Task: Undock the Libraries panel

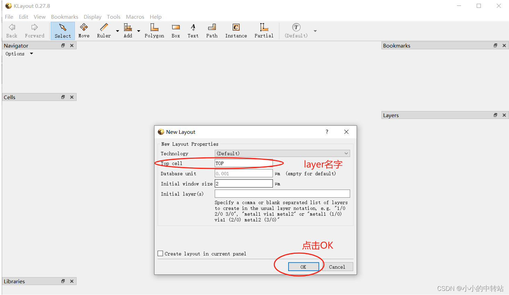Action: click(x=63, y=281)
